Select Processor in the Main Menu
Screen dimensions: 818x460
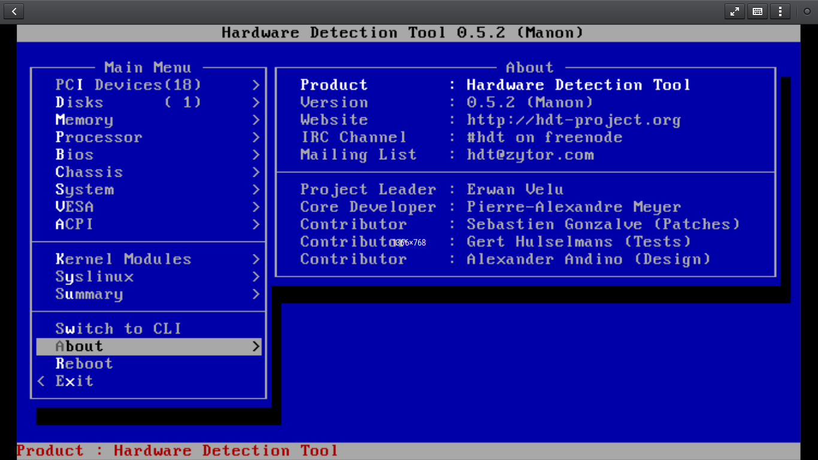click(x=99, y=137)
